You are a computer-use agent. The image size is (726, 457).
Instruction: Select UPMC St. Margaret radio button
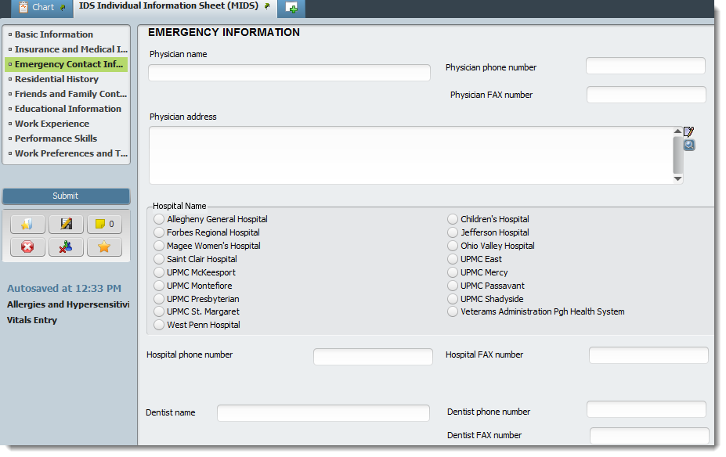(x=159, y=311)
